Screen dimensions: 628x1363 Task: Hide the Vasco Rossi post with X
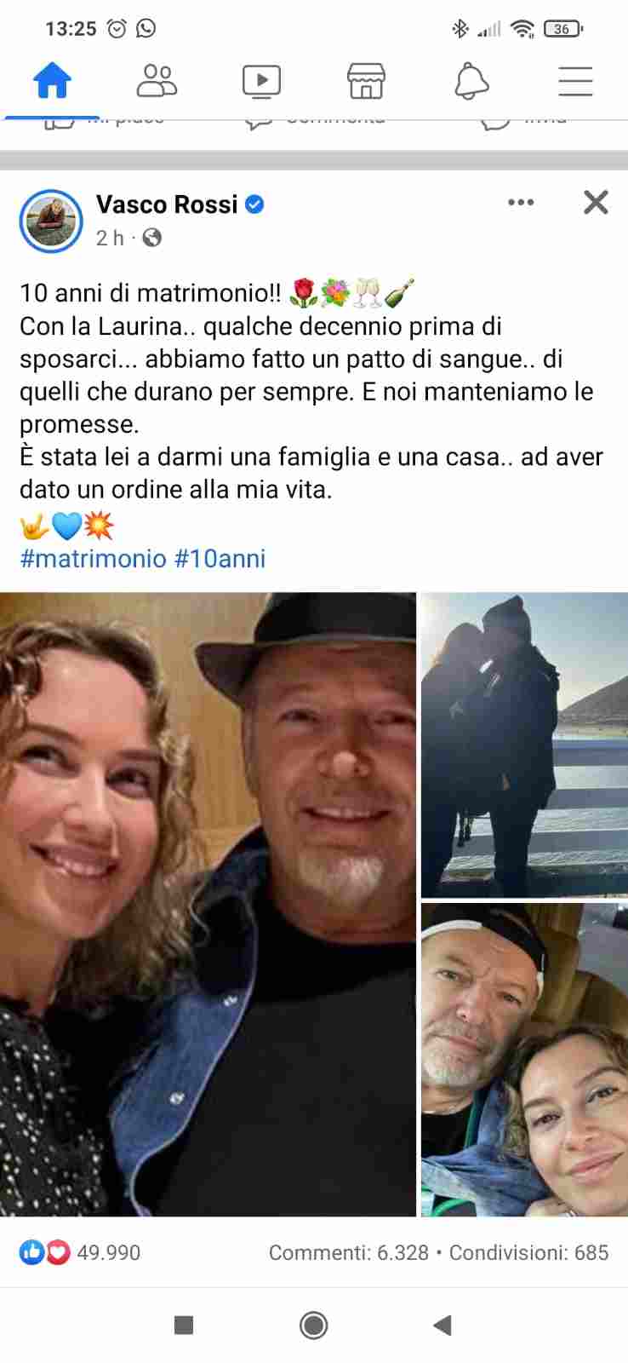596,203
